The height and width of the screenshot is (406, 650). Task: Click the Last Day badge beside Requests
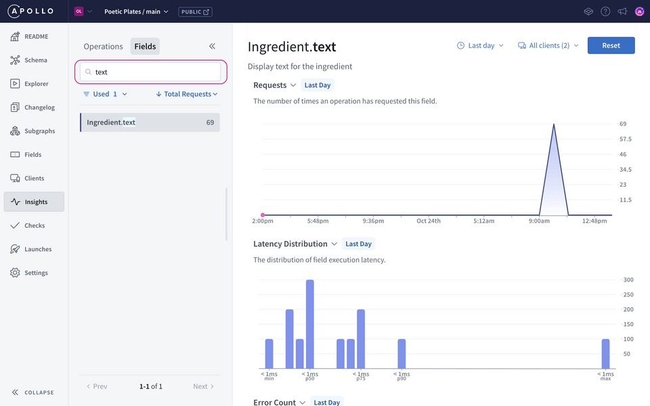point(318,85)
